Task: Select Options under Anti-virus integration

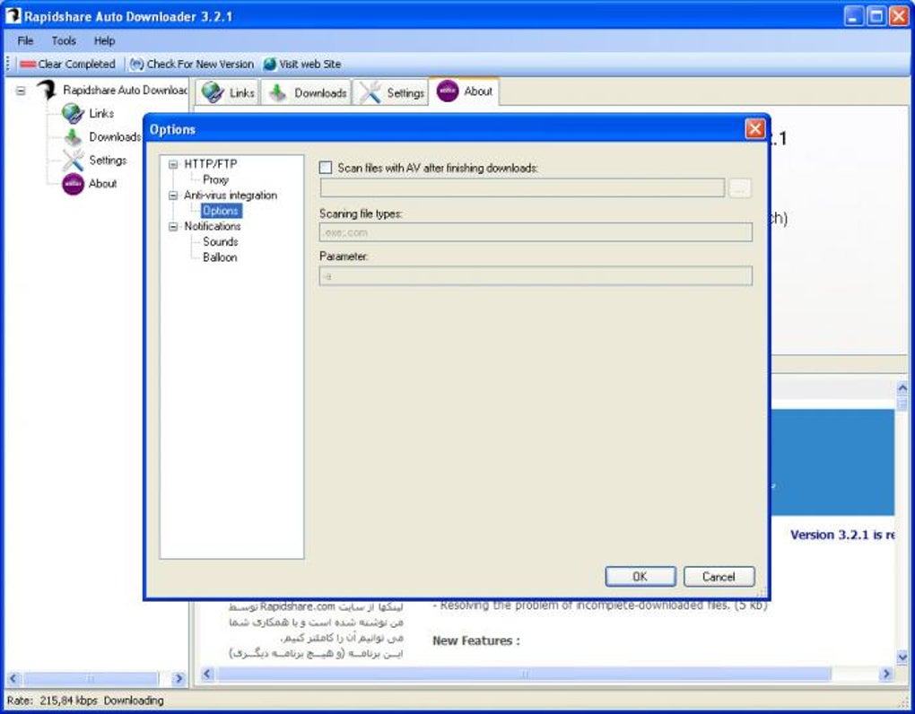Action: click(x=221, y=211)
